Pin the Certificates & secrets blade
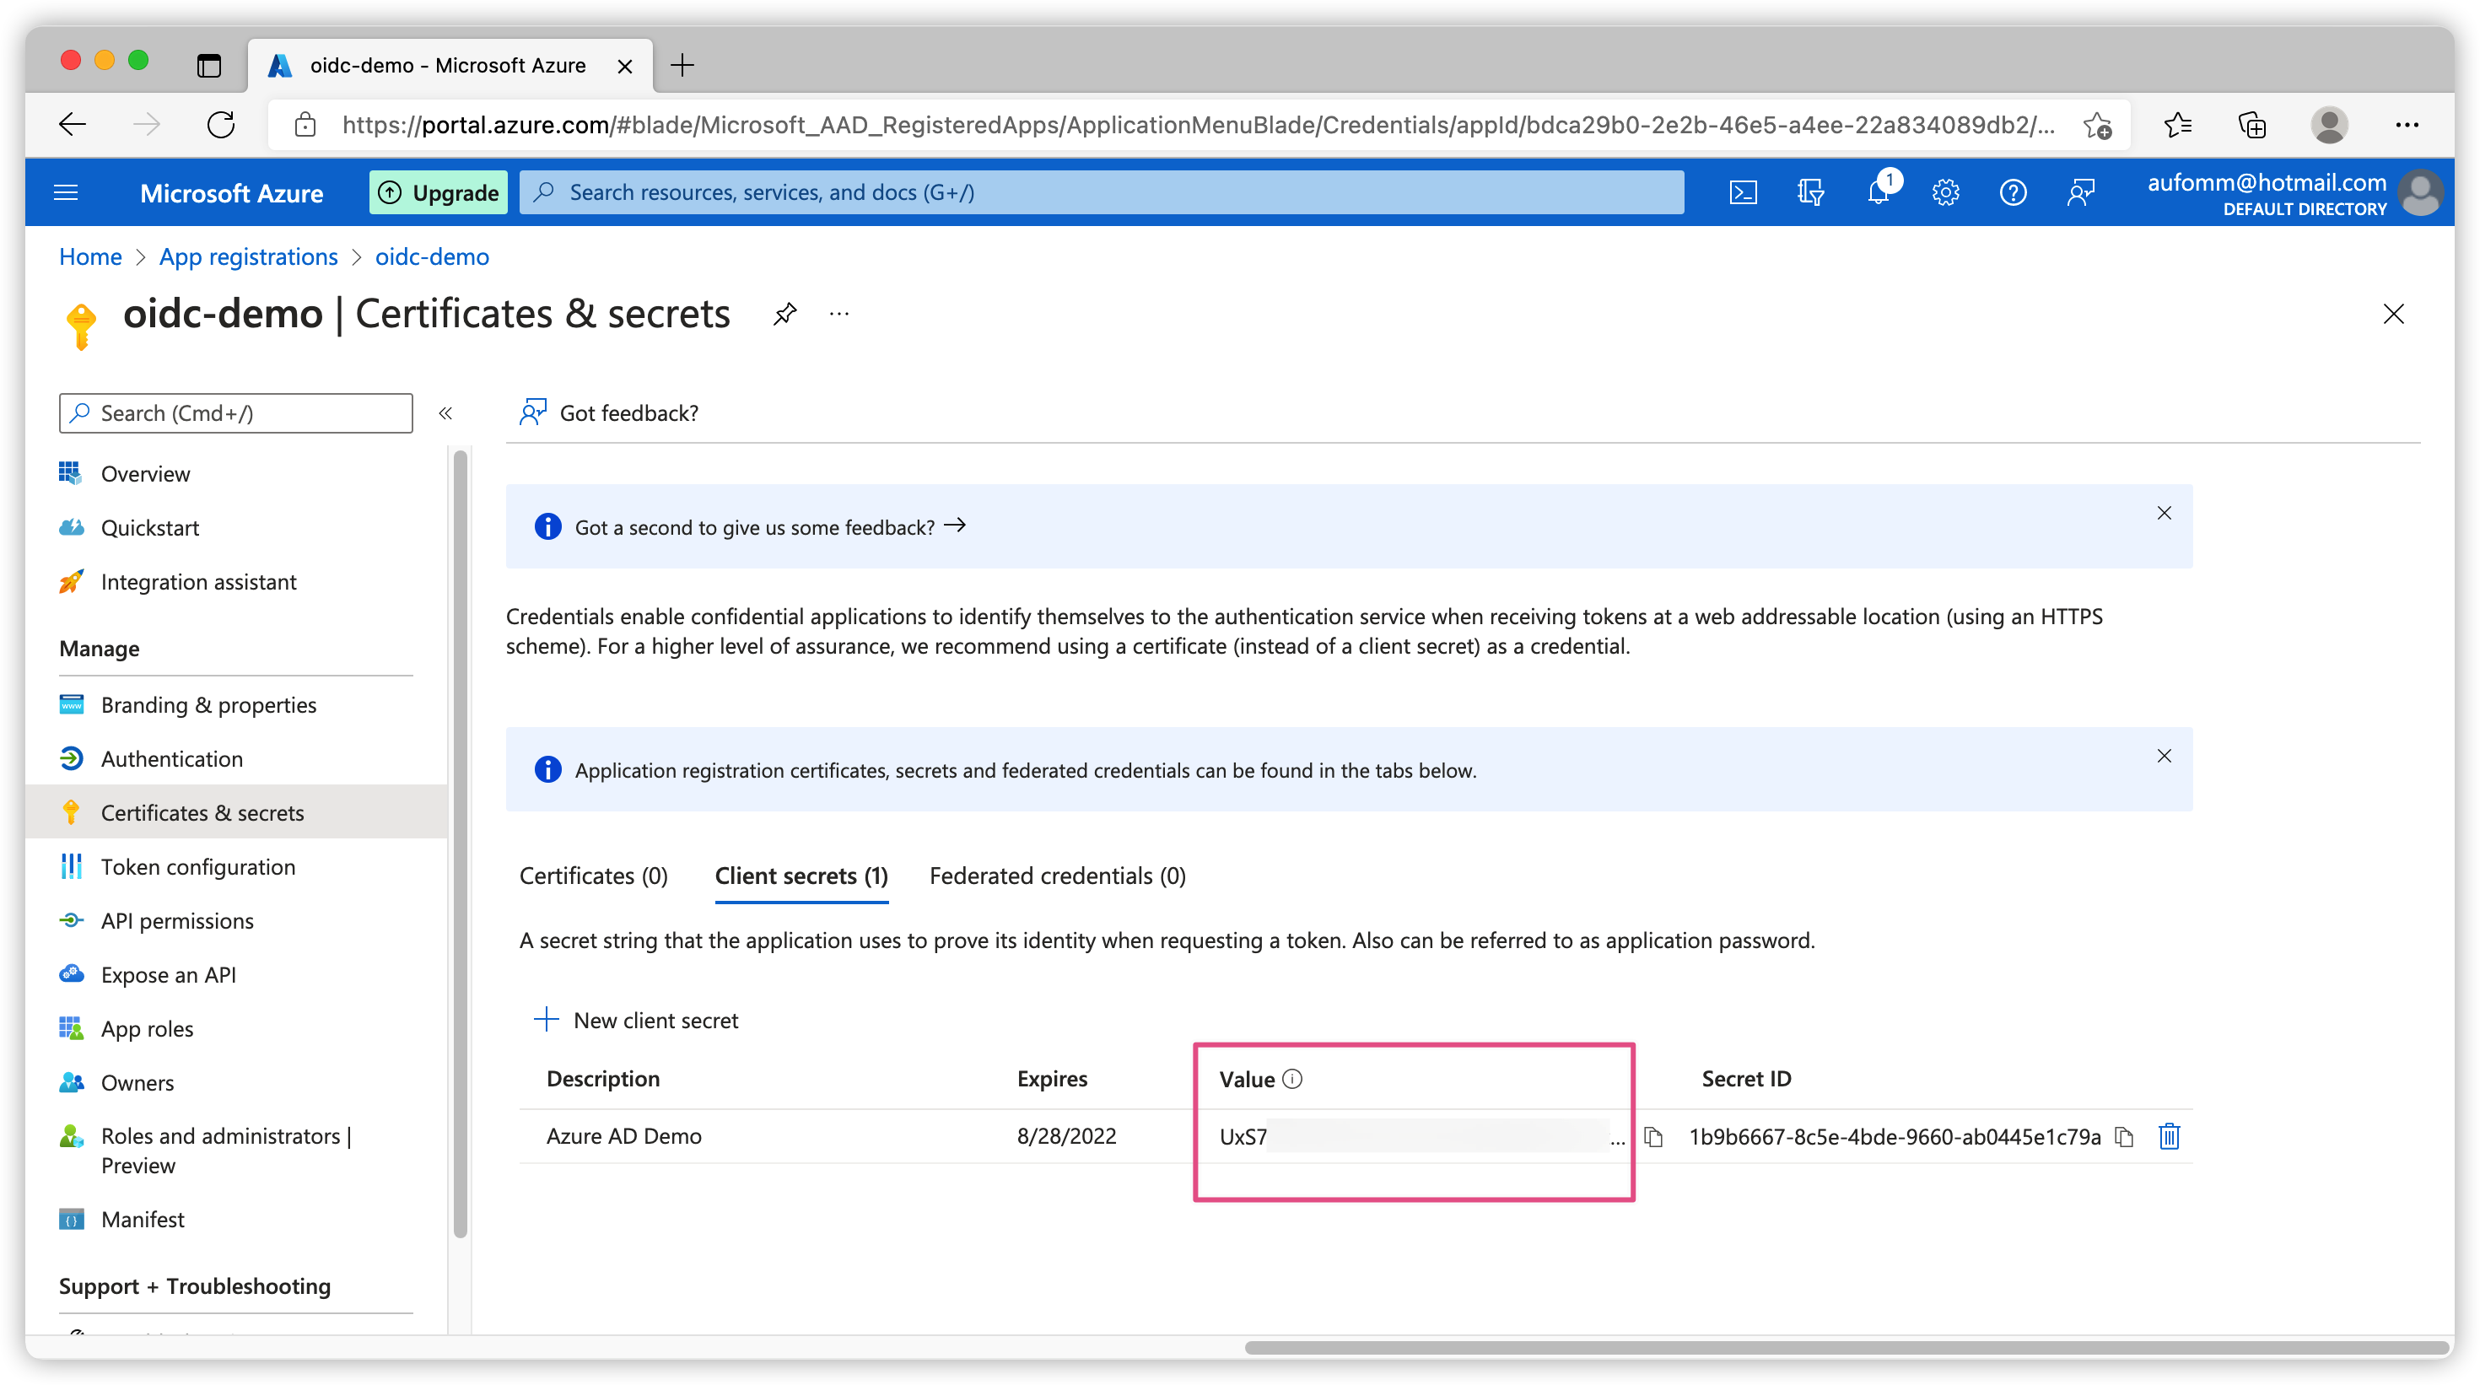The width and height of the screenshot is (2480, 1385). 784,314
